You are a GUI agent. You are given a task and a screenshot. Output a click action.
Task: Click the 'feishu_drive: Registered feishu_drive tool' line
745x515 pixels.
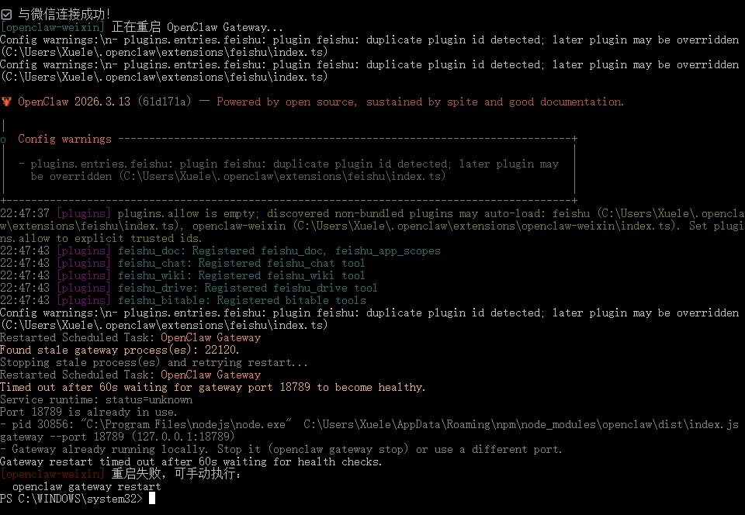(x=248, y=288)
